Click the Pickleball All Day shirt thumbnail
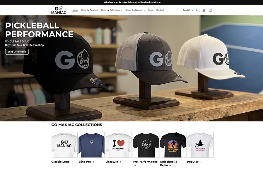263x169 pixels. point(173,145)
